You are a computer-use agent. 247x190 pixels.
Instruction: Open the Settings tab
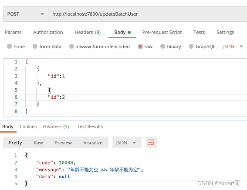click(x=225, y=32)
